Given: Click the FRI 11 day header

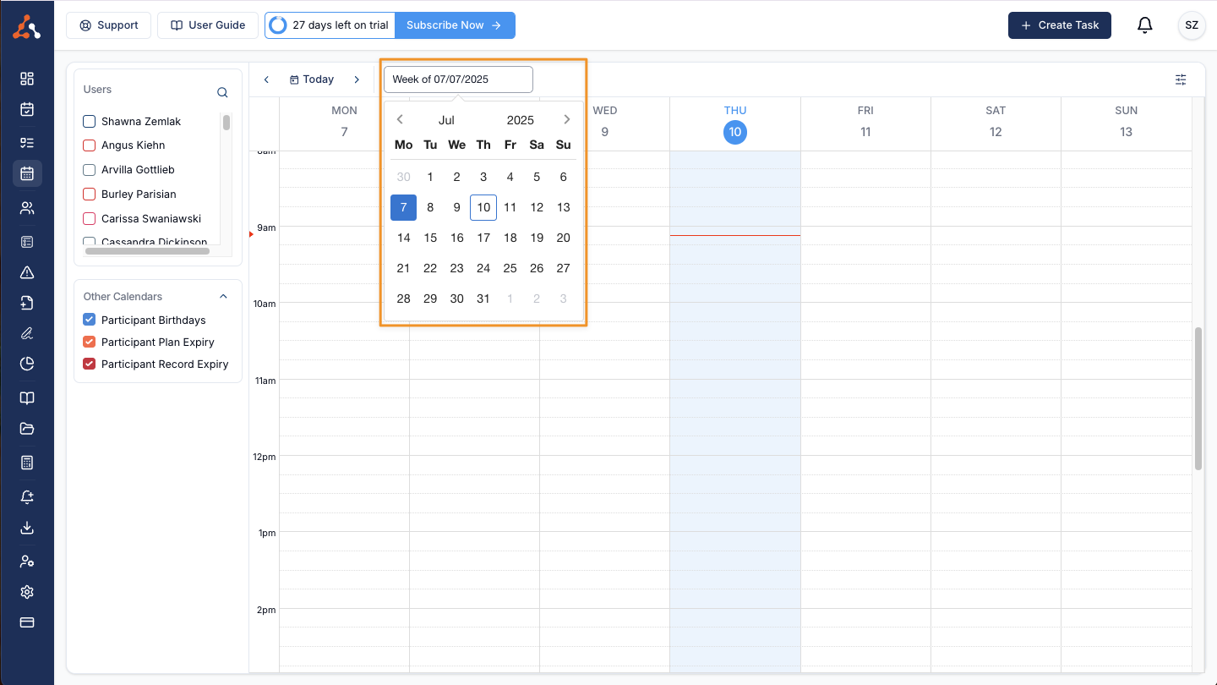Looking at the screenshot, I should coord(865,123).
